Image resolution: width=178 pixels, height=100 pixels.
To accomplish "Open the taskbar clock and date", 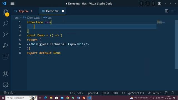I will click(x=168, y=98).
